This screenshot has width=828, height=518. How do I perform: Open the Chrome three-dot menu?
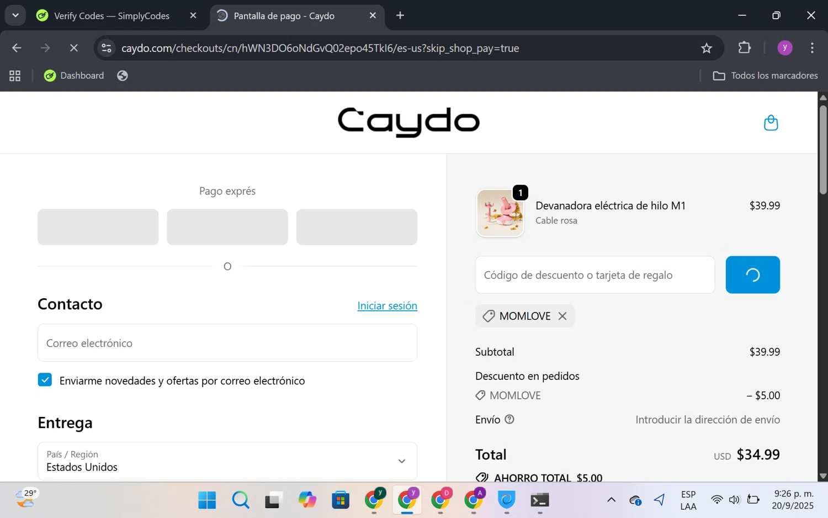tap(812, 48)
